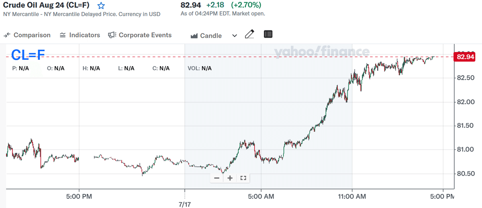Enter full screen chart mode
The width and height of the screenshot is (482, 208).
coord(243,178)
